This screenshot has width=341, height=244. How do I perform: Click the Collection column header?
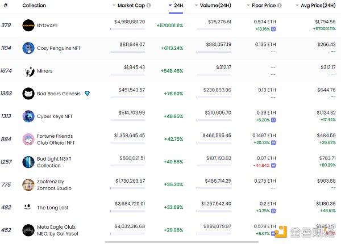[x=34, y=6]
